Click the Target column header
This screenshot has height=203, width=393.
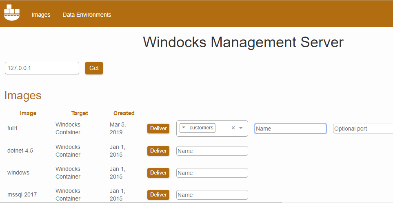[80, 113]
